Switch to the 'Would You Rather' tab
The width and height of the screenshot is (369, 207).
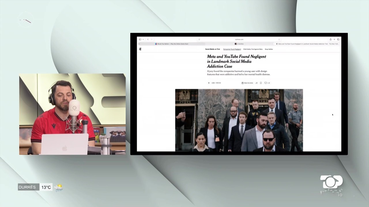click(171, 44)
